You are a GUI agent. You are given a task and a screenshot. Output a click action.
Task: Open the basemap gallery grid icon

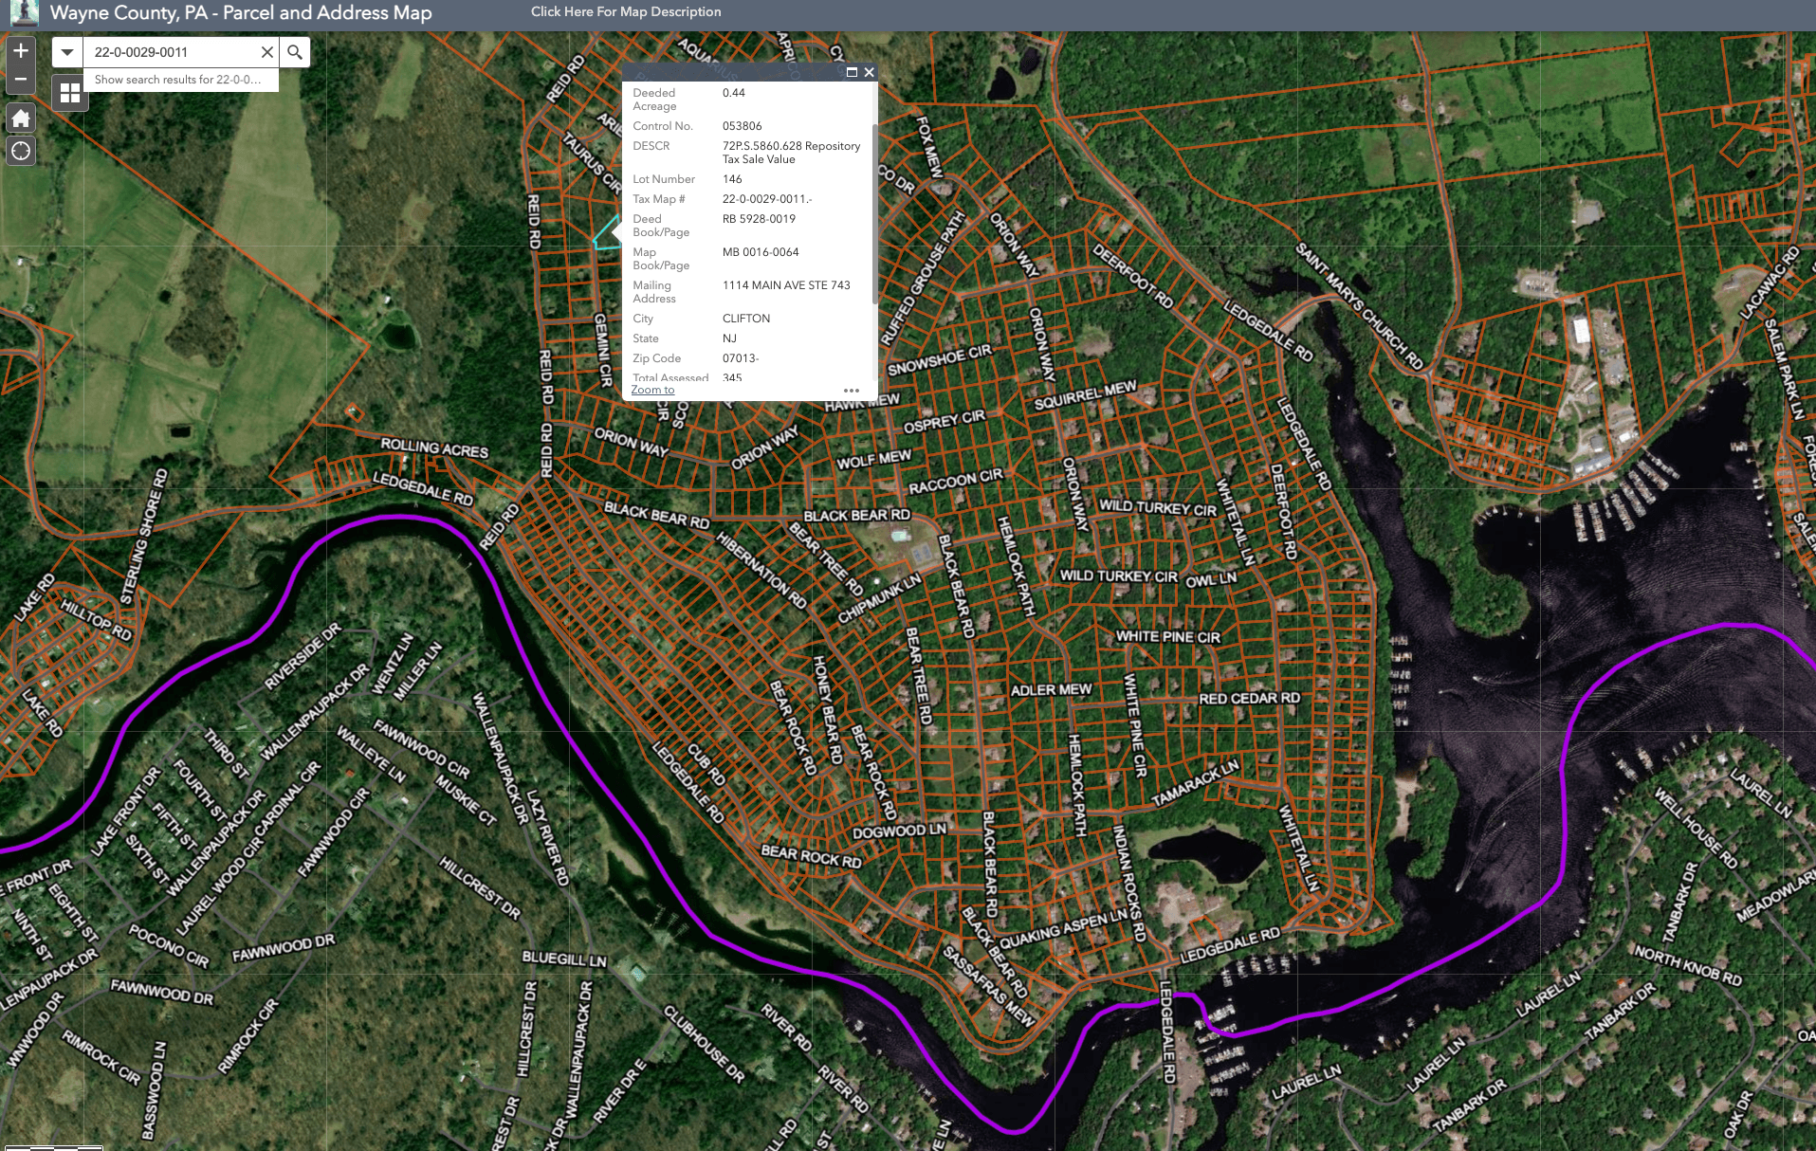[x=70, y=93]
